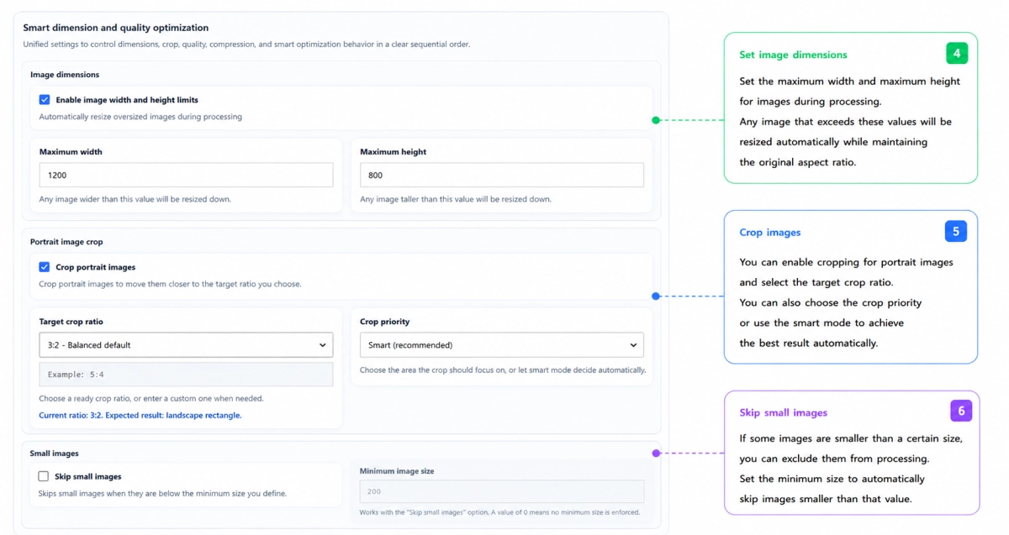Screen dimensions: 1009x535
Task: Click the custom ratio Example 5:4 field
Action: pos(186,375)
